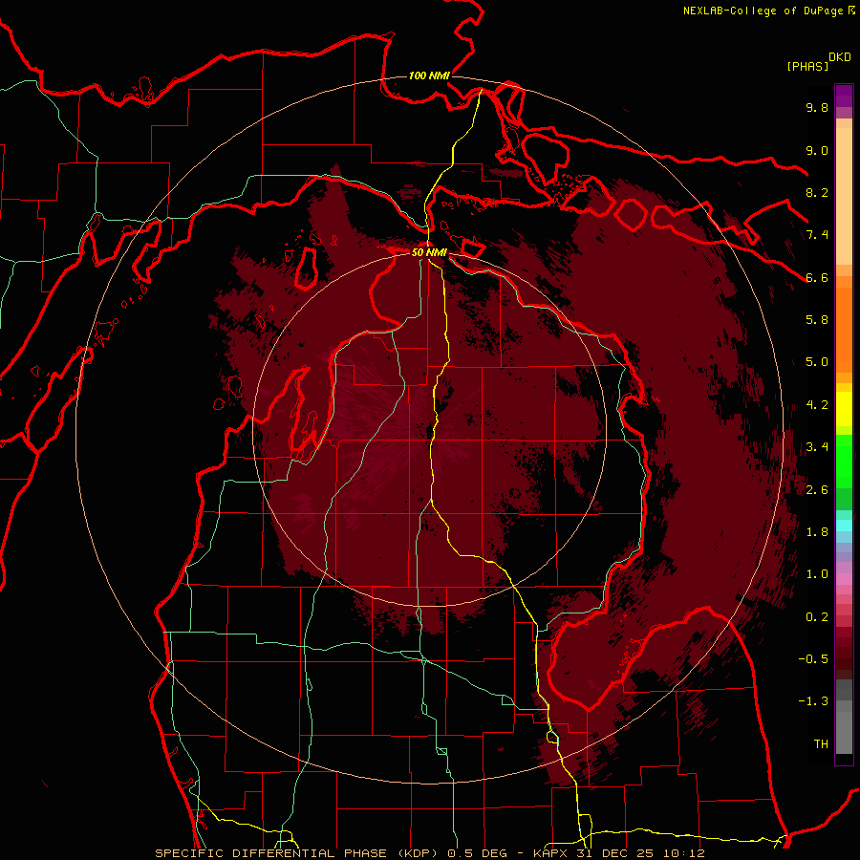Viewport: 860px width, 860px height.
Task: Click the 100 NMI range ring label
Action: click(x=429, y=75)
